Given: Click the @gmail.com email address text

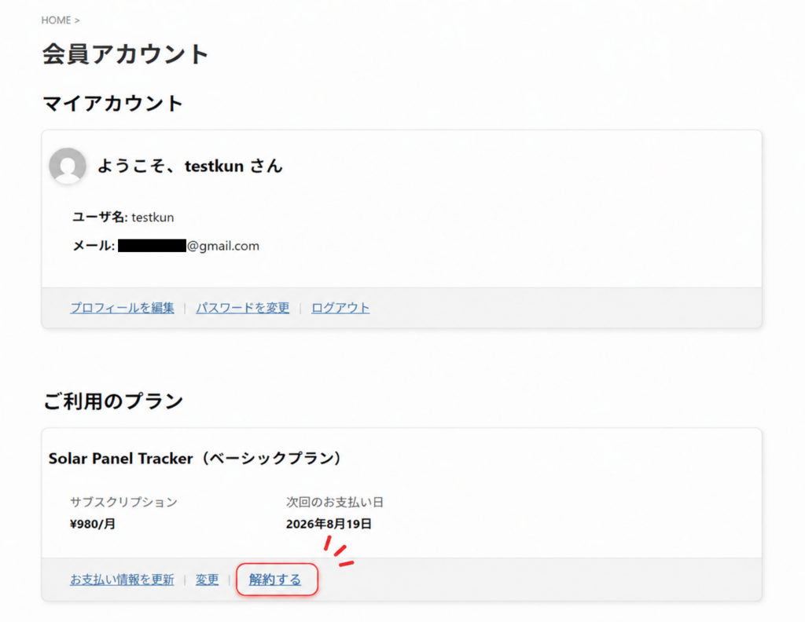Looking at the screenshot, I should pos(223,246).
